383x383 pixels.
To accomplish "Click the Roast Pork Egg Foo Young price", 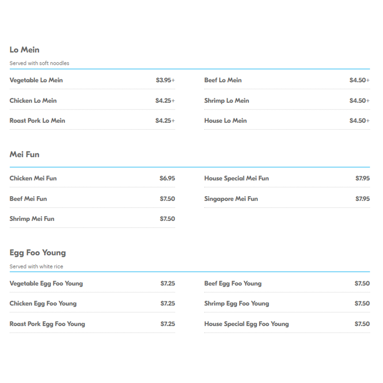I will 168,324.
